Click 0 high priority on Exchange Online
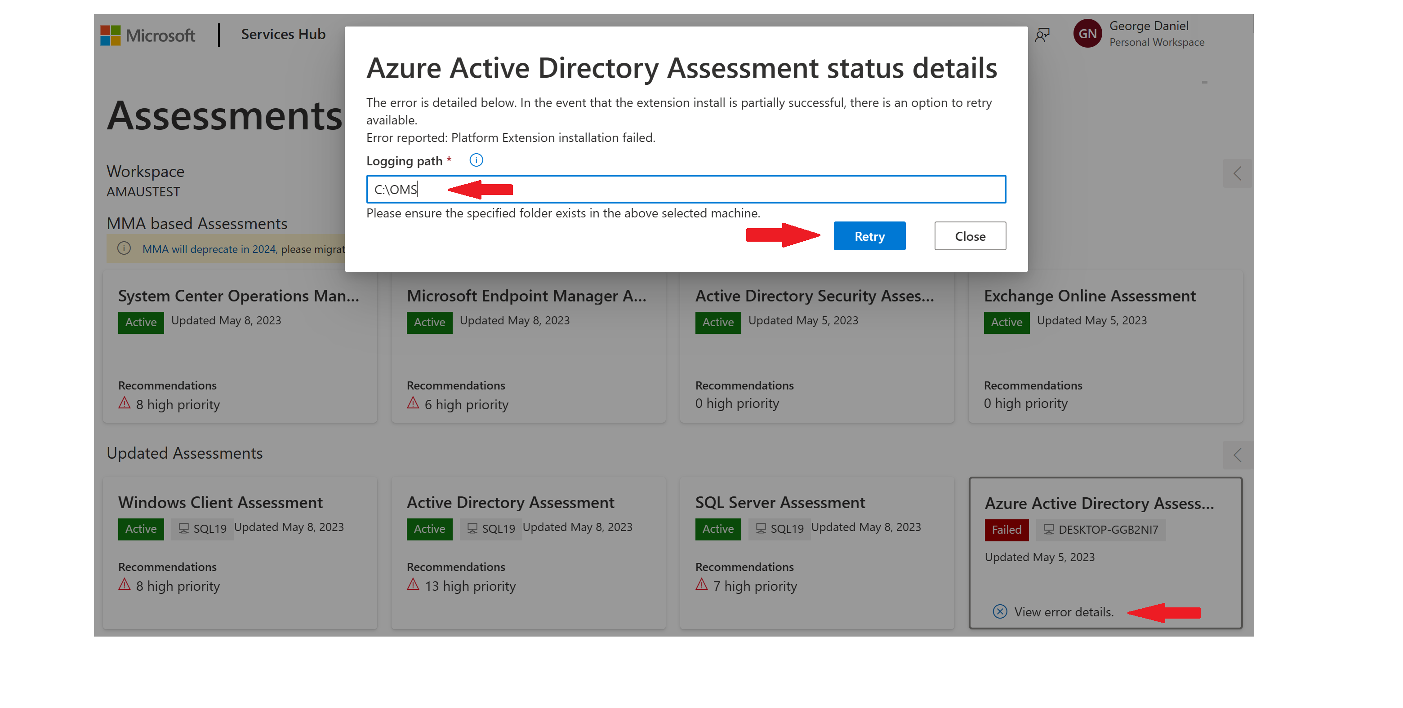Viewport: 1403px width, 708px height. tap(1025, 404)
